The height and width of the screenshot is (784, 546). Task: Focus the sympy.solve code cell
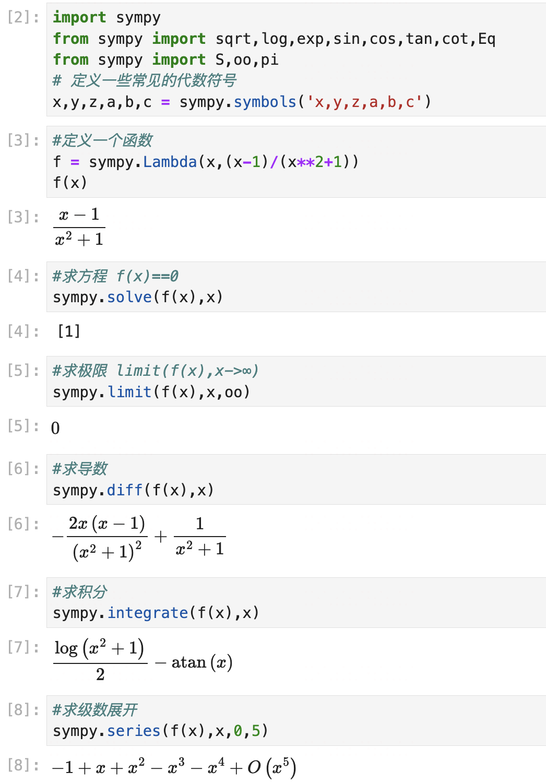click(x=295, y=287)
